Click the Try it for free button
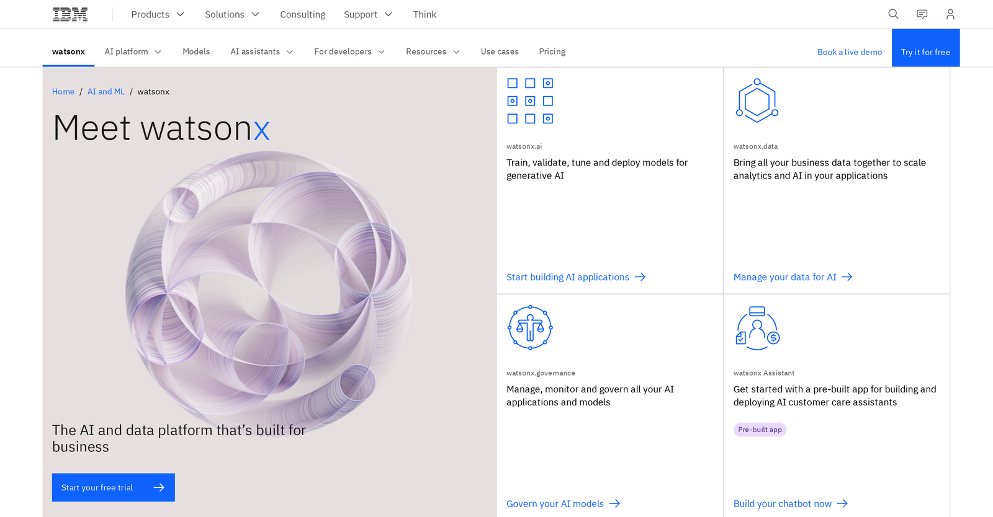Viewport: 993px width, 517px height. (x=925, y=48)
